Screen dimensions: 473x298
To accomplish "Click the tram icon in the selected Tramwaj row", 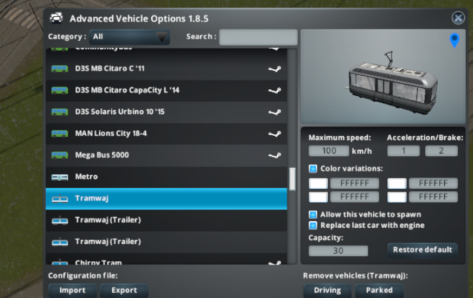I will coord(60,198).
